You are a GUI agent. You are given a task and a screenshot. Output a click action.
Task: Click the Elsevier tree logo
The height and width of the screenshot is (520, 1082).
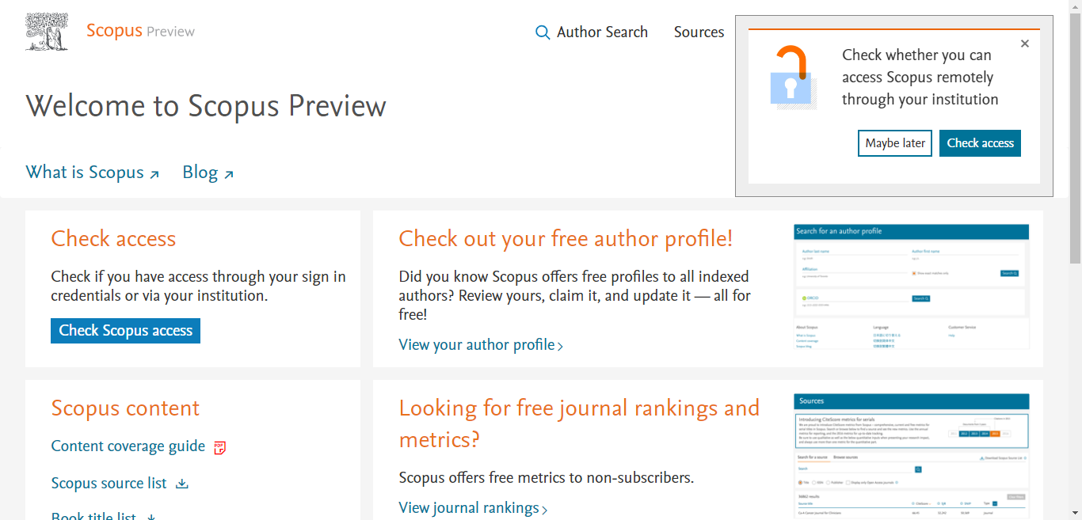(46, 30)
